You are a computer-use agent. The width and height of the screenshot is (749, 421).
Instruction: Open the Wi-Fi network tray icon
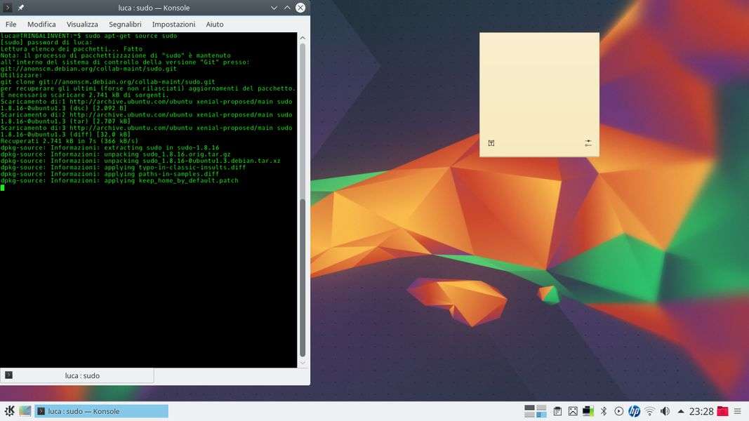tap(649, 411)
